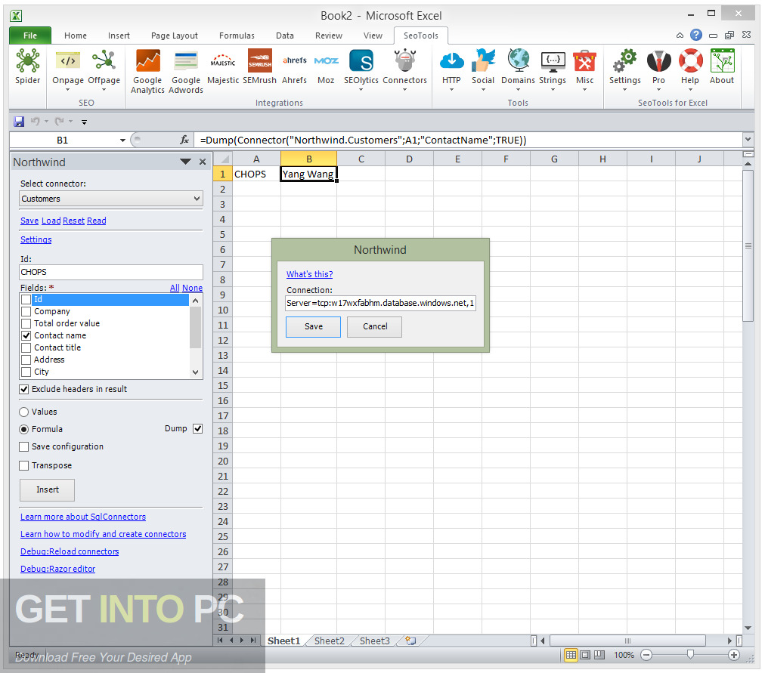Screen dimensions: 765x673
Task: Click the Connection string input field
Action: (380, 303)
